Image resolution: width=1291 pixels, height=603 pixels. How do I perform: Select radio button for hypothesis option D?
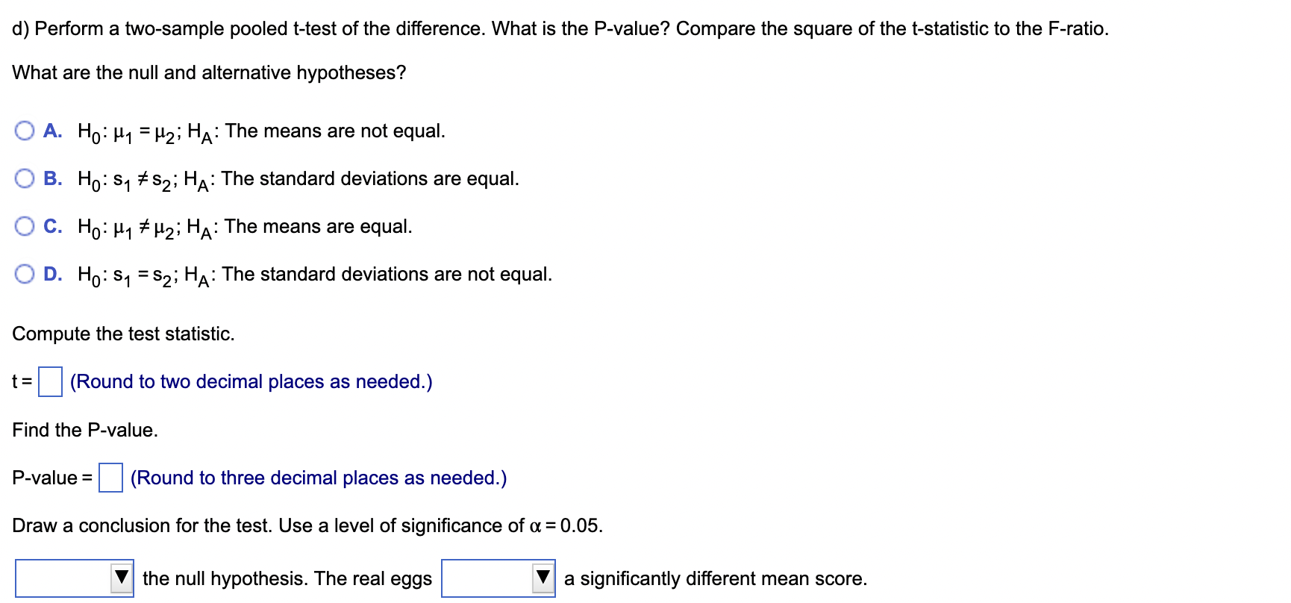(25, 274)
